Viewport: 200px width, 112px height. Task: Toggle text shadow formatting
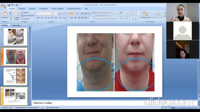(52, 18)
